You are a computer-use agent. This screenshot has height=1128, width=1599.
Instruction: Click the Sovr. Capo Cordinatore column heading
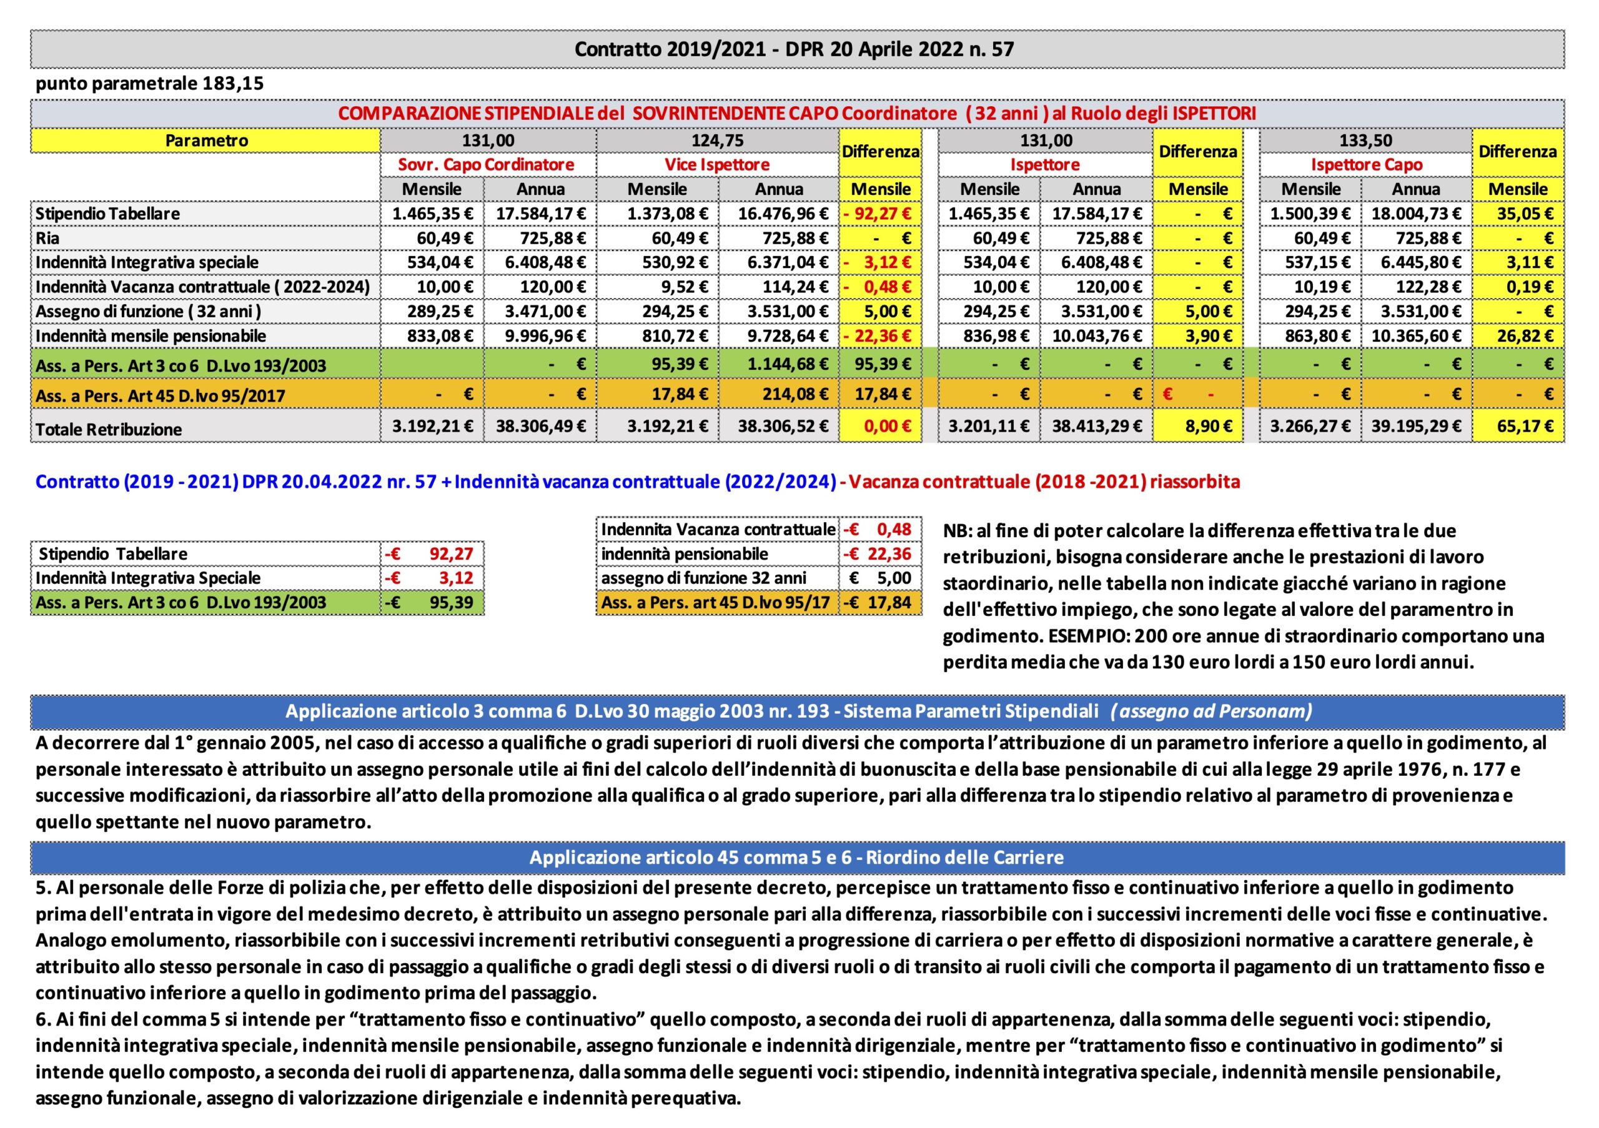[x=486, y=165]
